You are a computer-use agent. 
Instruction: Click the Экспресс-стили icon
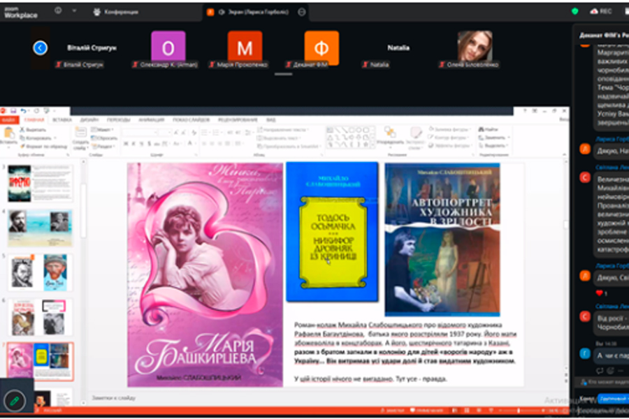coord(416,133)
